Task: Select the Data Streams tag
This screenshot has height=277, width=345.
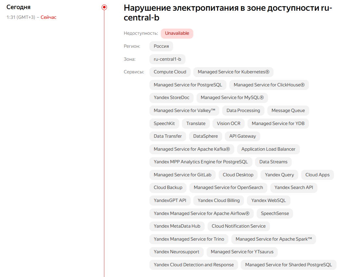Action: (x=274, y=162)
